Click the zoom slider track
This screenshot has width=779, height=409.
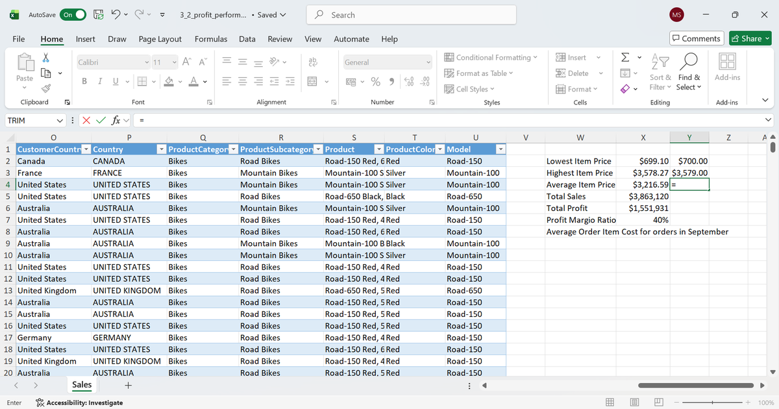pos(713,403)
